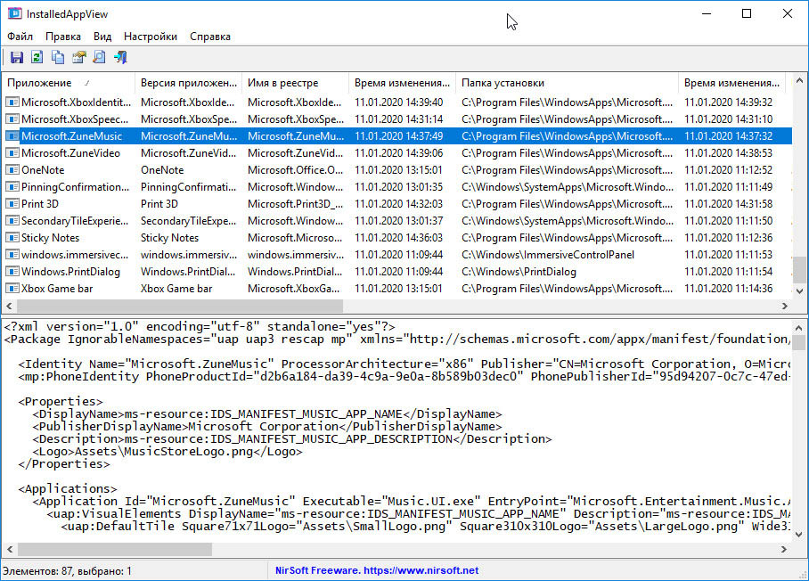809x581 pixels.
Task: Sort by the Имя в реестре column header
Action: [x=295, y=83]
